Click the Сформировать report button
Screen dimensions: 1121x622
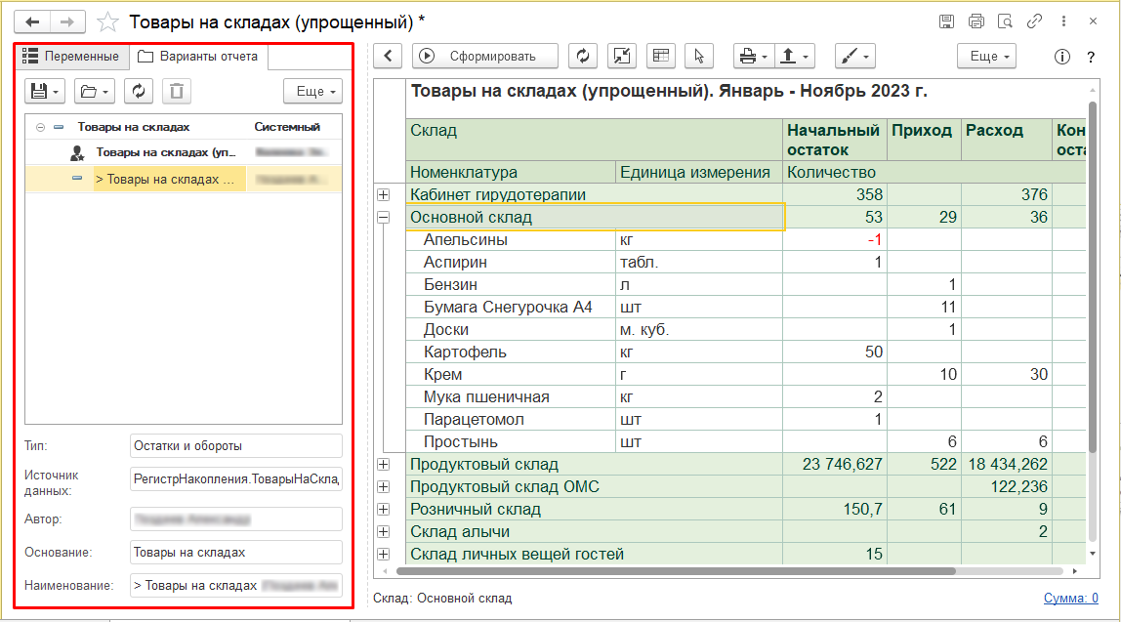click(485, 57)
